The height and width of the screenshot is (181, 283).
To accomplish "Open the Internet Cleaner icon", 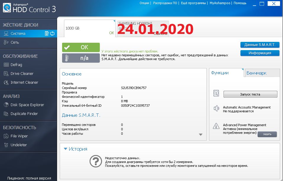I will click(6, 83).
